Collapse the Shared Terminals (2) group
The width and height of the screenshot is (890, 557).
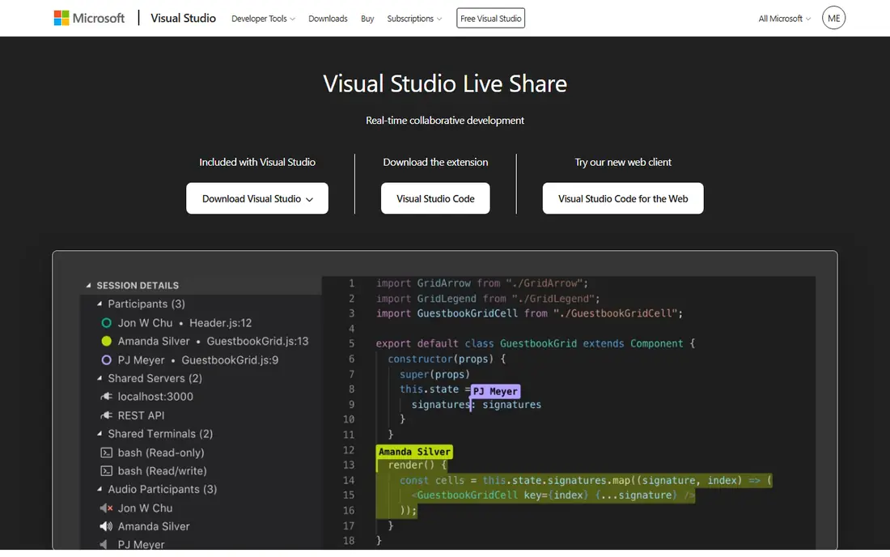(100, 434)
